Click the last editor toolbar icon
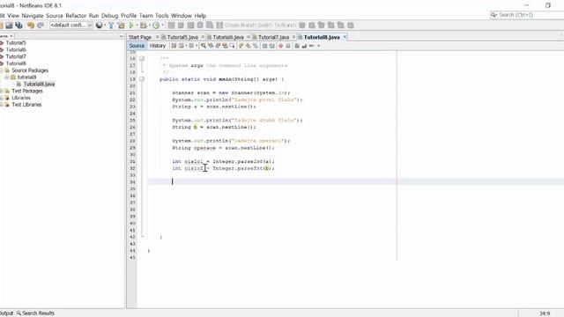This screenshot has width=564, height=317. (318, 46)
